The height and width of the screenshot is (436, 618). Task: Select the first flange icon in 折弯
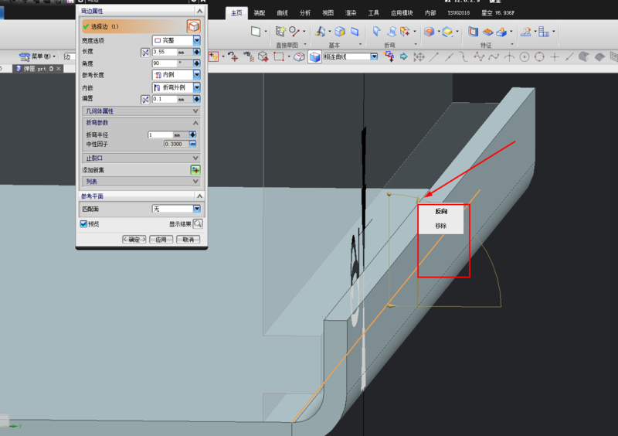click(x=376, y=31)
